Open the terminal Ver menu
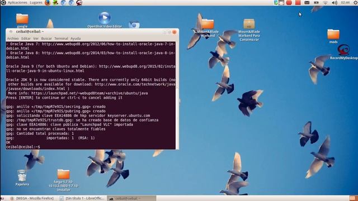This screenshot has width=358, height=201. click(x=36, y=39)
